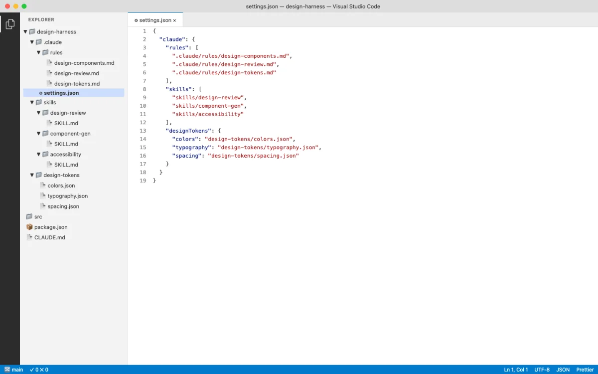Select the src folder name
Viewport: 598px width, 374px height.
point(38,217)
